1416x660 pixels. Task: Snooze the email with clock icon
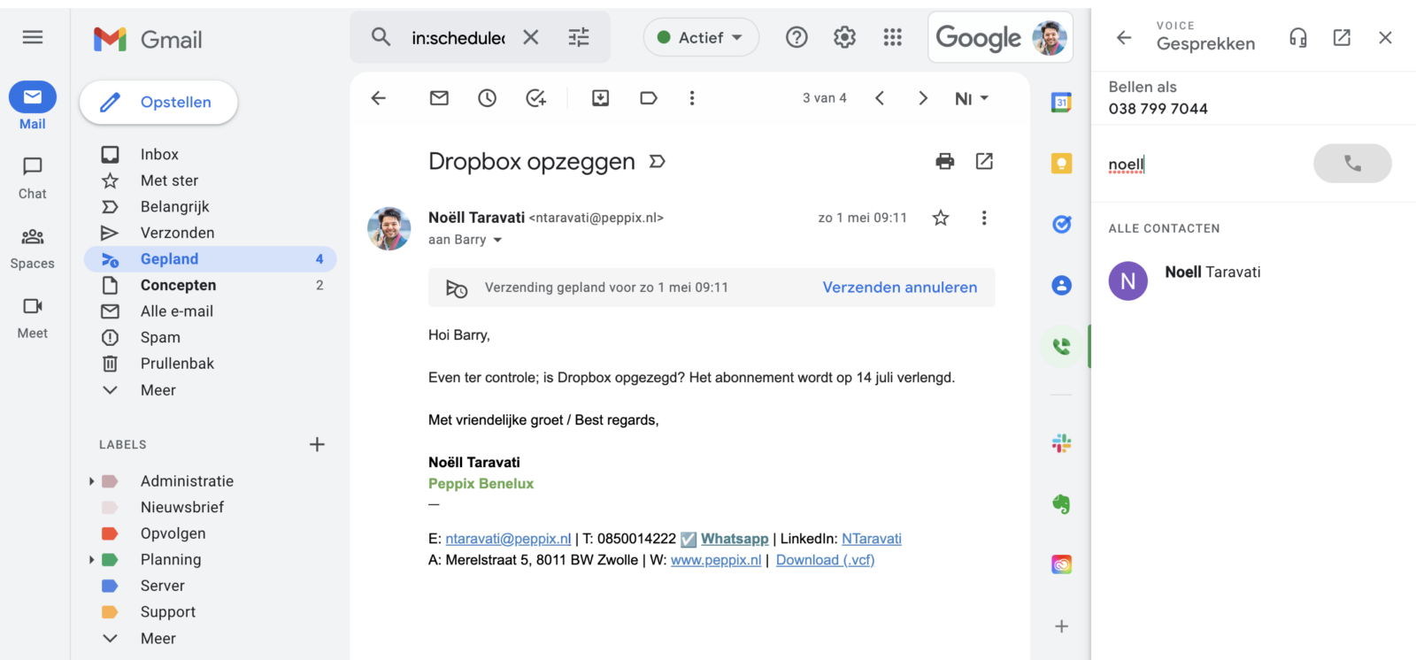point(487,98)
